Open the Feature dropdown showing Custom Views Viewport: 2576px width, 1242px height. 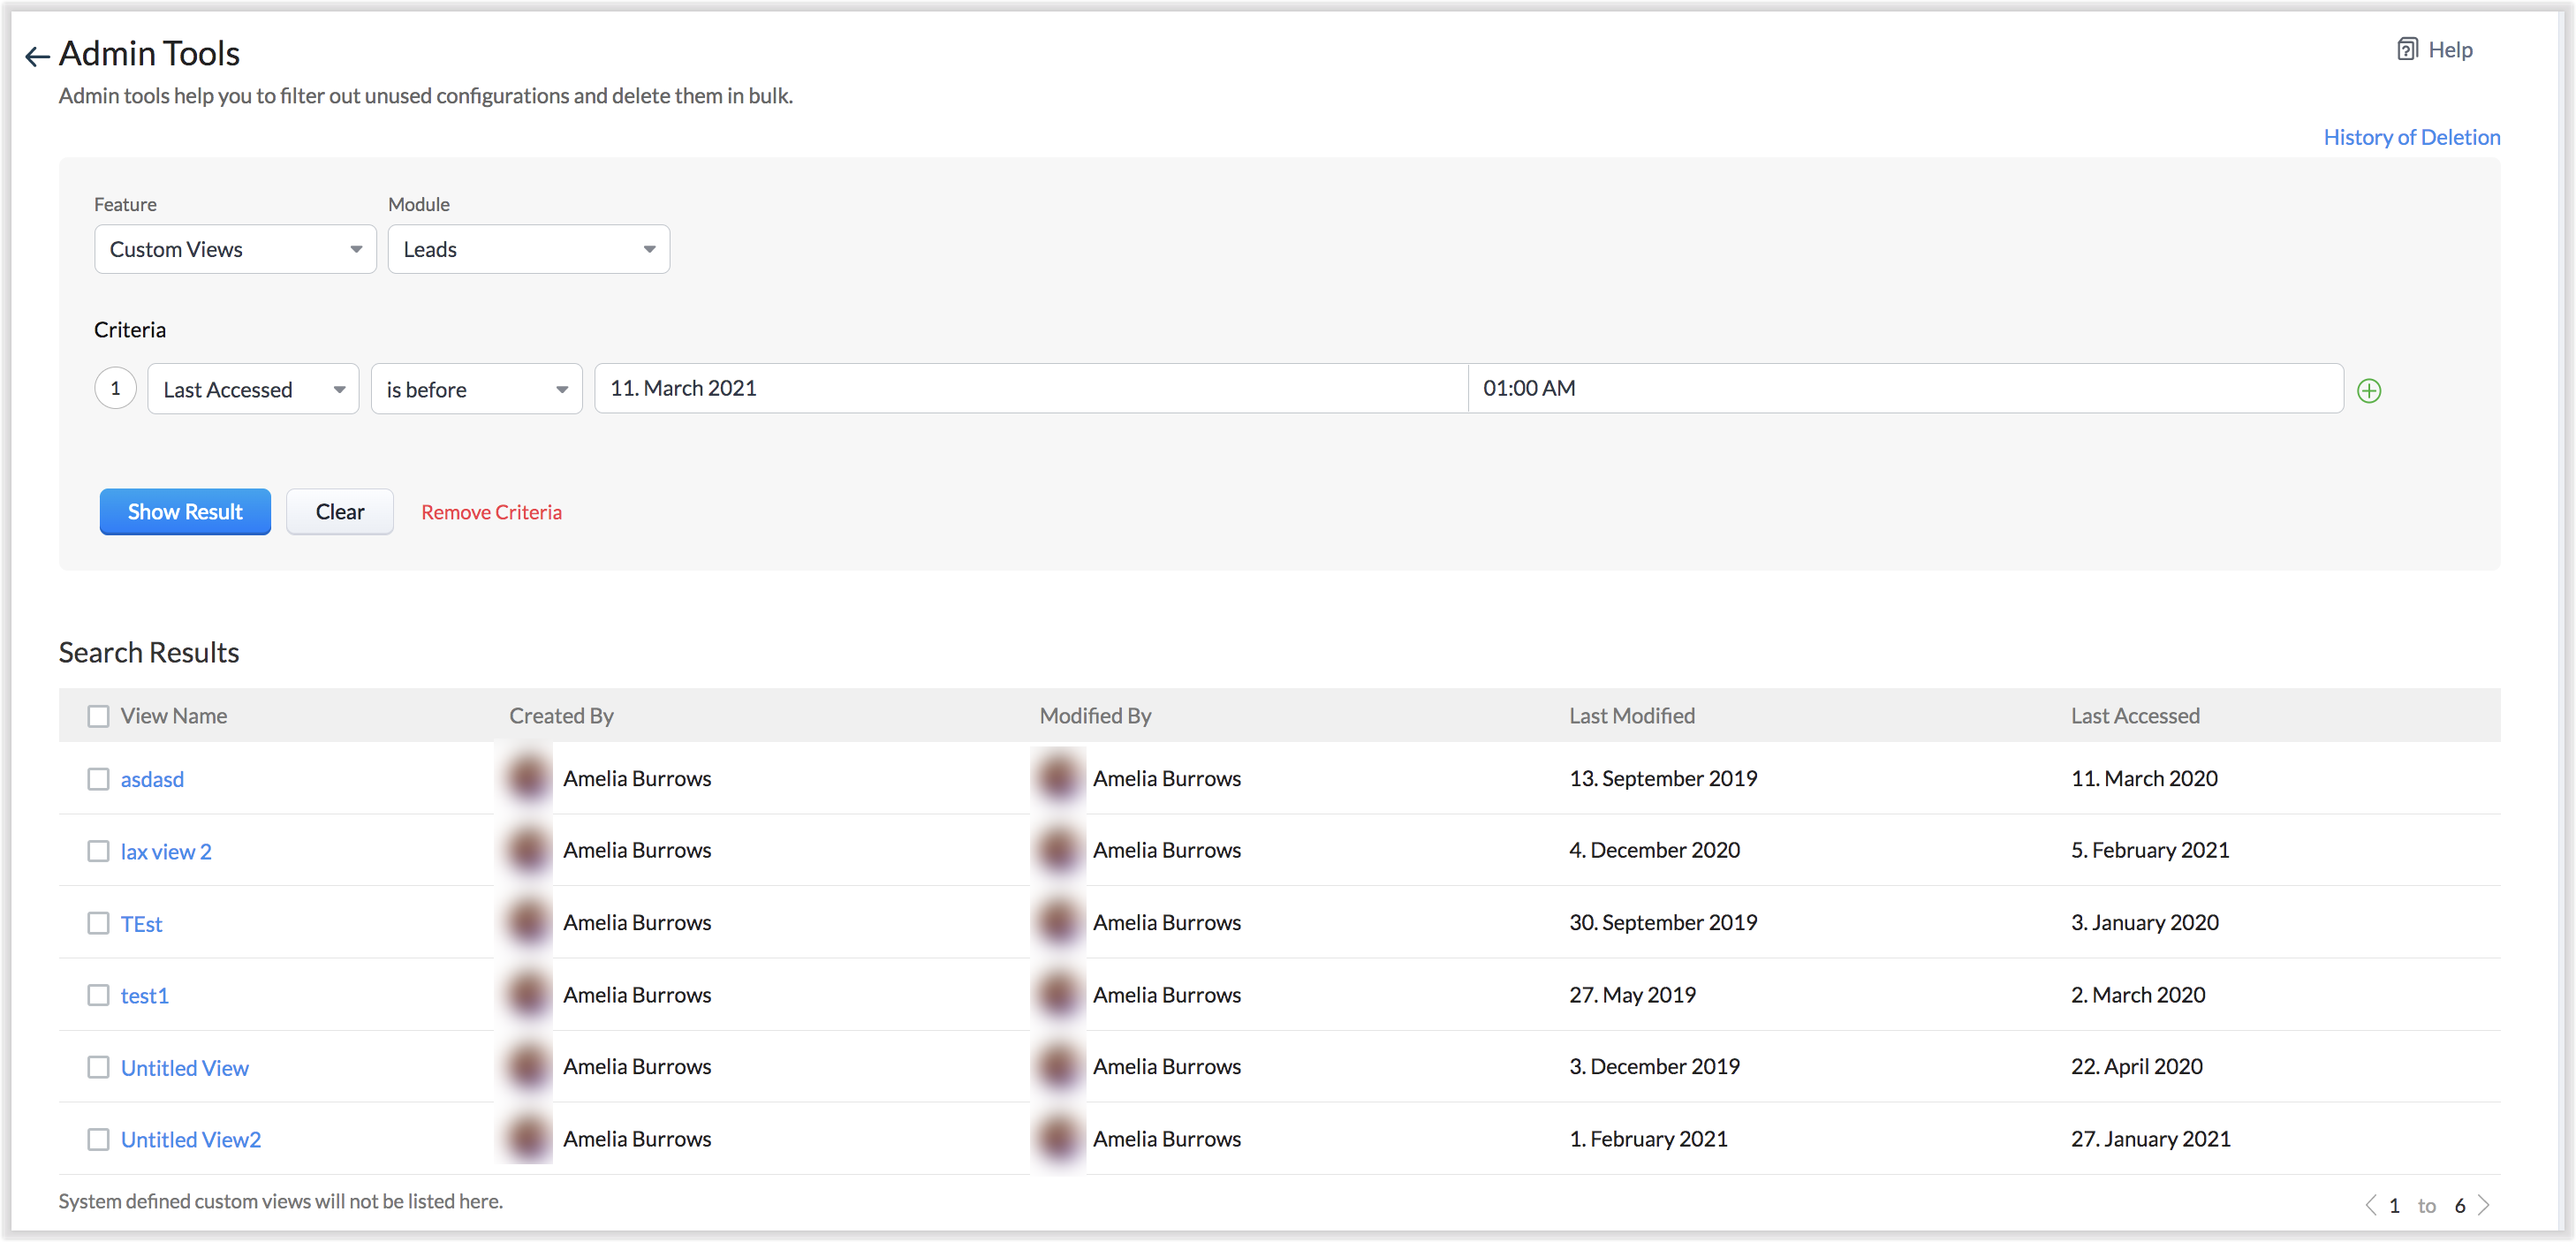(x=235, y=249)
